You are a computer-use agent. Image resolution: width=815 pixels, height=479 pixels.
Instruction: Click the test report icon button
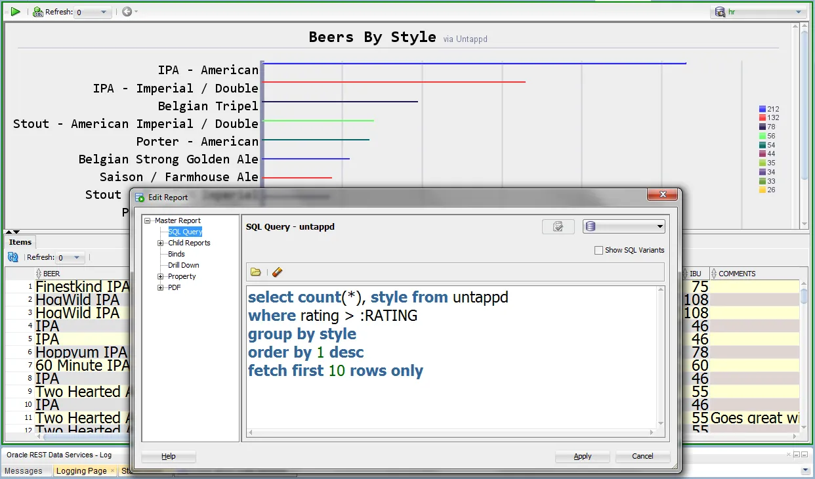[558, 226]
